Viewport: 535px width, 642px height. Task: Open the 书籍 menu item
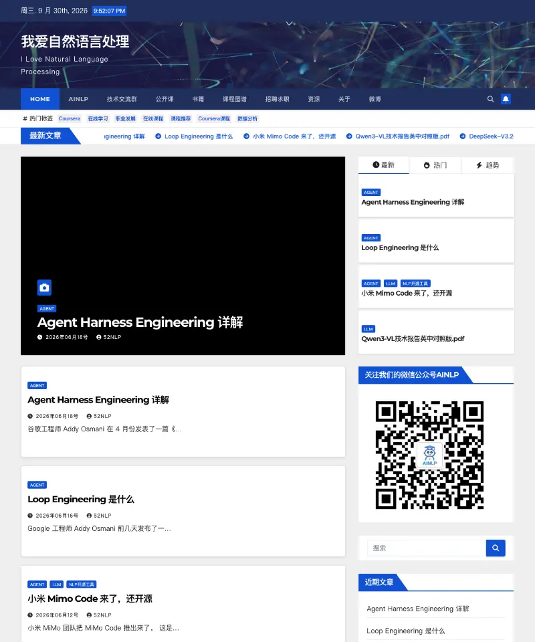(x=198, y=99)
